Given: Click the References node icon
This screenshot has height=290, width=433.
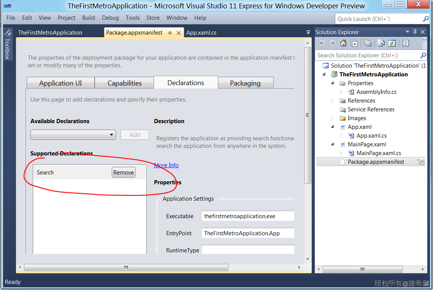Looking at the screenshot, I should coord(343,101).
